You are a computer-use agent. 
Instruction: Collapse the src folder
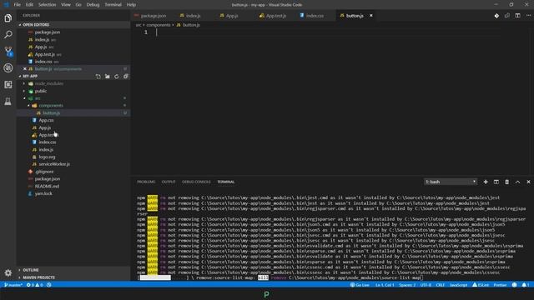(x=38, y=98)
